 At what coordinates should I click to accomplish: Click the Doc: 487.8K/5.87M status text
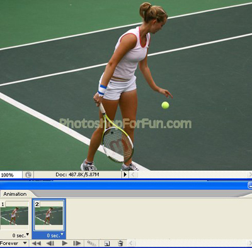point(77,175)
